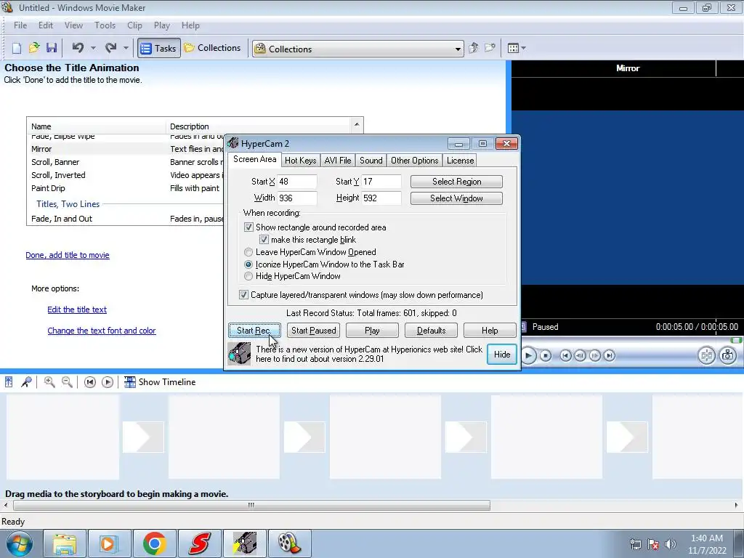Open the Collections combo box
Viewport: 744px width, 558px height.
tap(357, 49)
